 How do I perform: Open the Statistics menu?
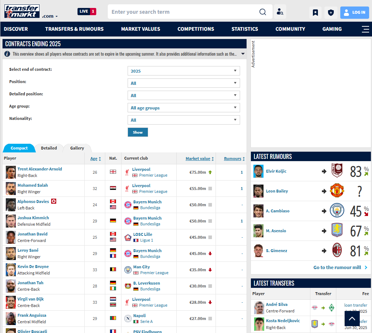[245, 29]
